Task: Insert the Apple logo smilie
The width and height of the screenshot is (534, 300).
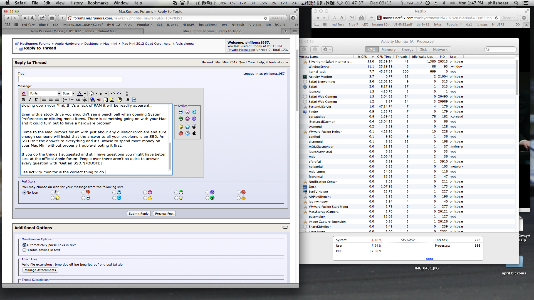Action: click(194, 133)
